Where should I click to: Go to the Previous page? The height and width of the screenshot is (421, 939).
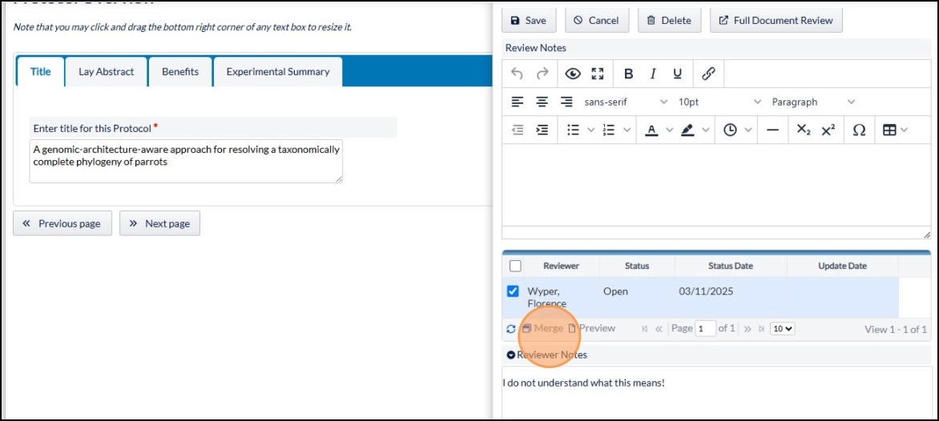(x=62, y=223)
